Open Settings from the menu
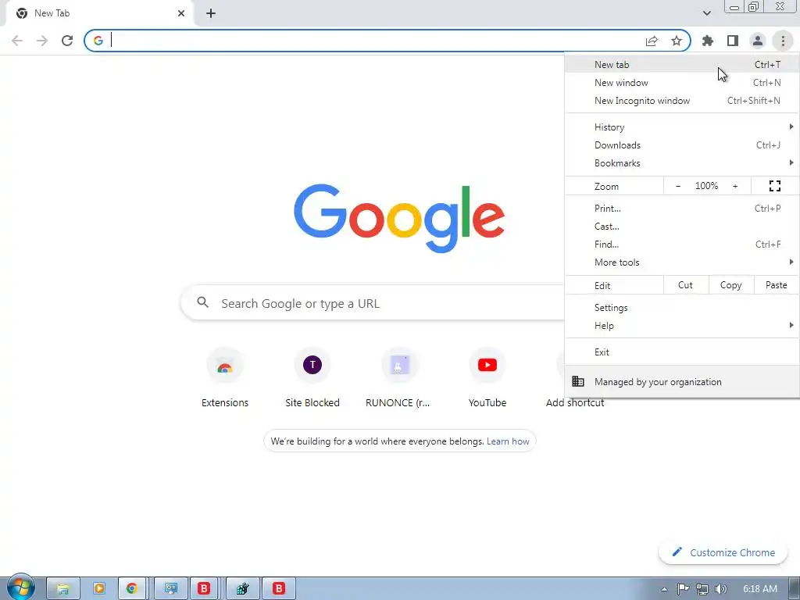800x600 pixels. [x=681, y=308]
